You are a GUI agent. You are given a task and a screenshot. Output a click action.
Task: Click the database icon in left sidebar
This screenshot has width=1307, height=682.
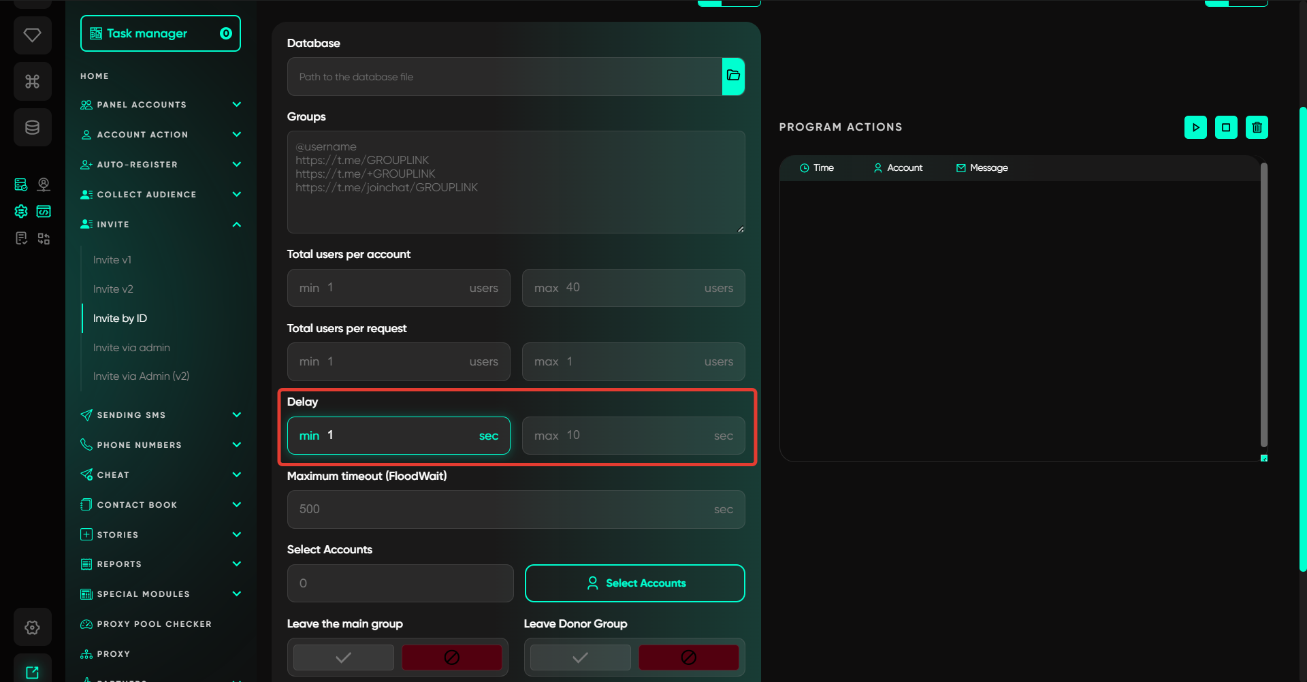(32, 127)
